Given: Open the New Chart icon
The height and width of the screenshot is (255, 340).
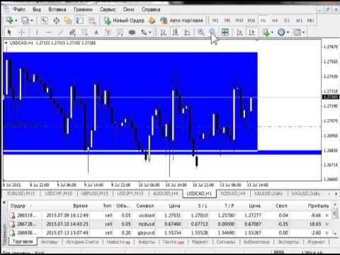Looking at the screenshot, I should coord(10,21).
